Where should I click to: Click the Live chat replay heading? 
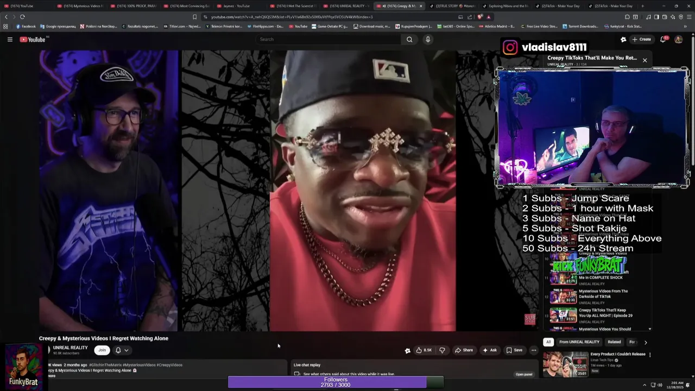coord(307,365)
